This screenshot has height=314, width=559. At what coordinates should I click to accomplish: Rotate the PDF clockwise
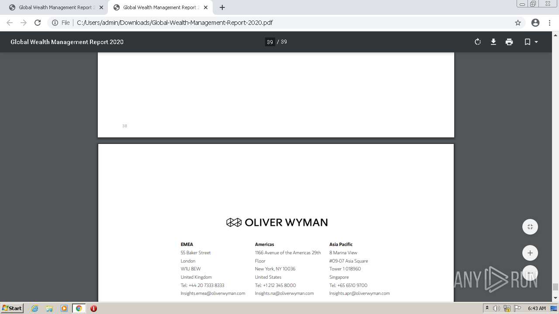[478, 42]
